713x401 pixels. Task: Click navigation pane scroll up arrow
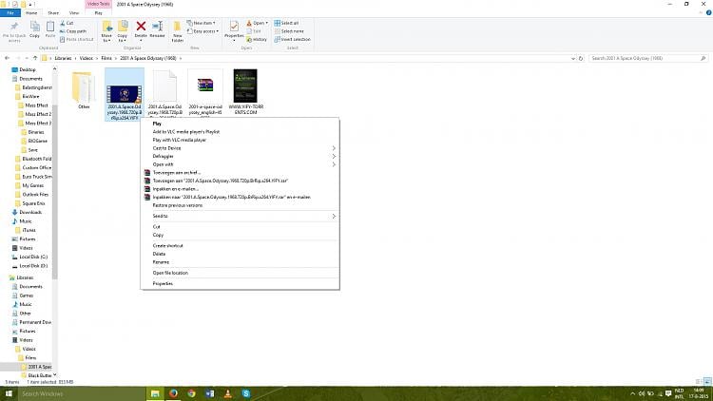55,69
